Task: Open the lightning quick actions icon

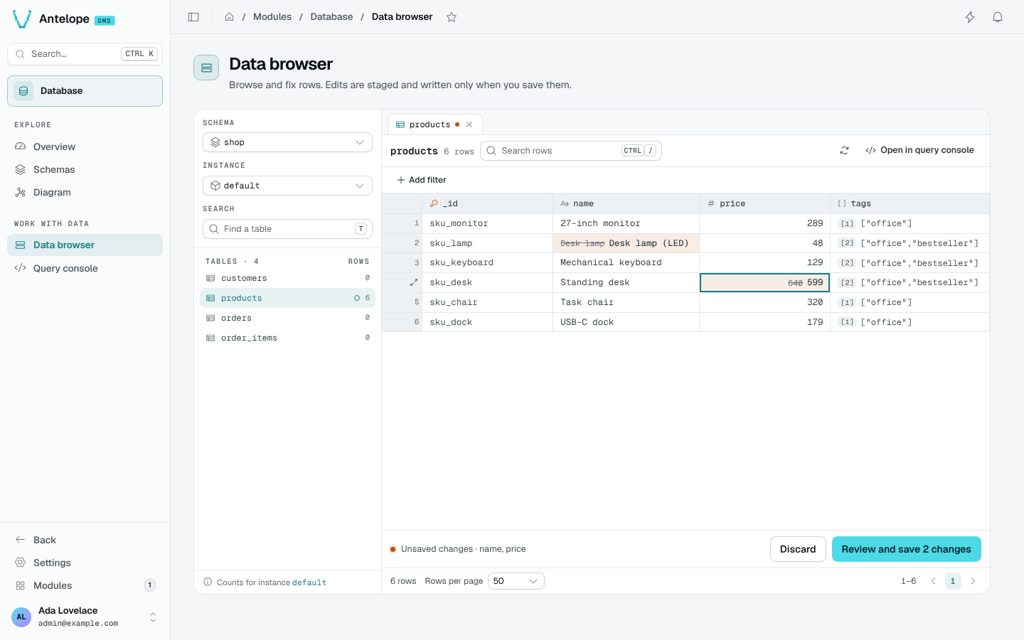Action: pos(970,17)
